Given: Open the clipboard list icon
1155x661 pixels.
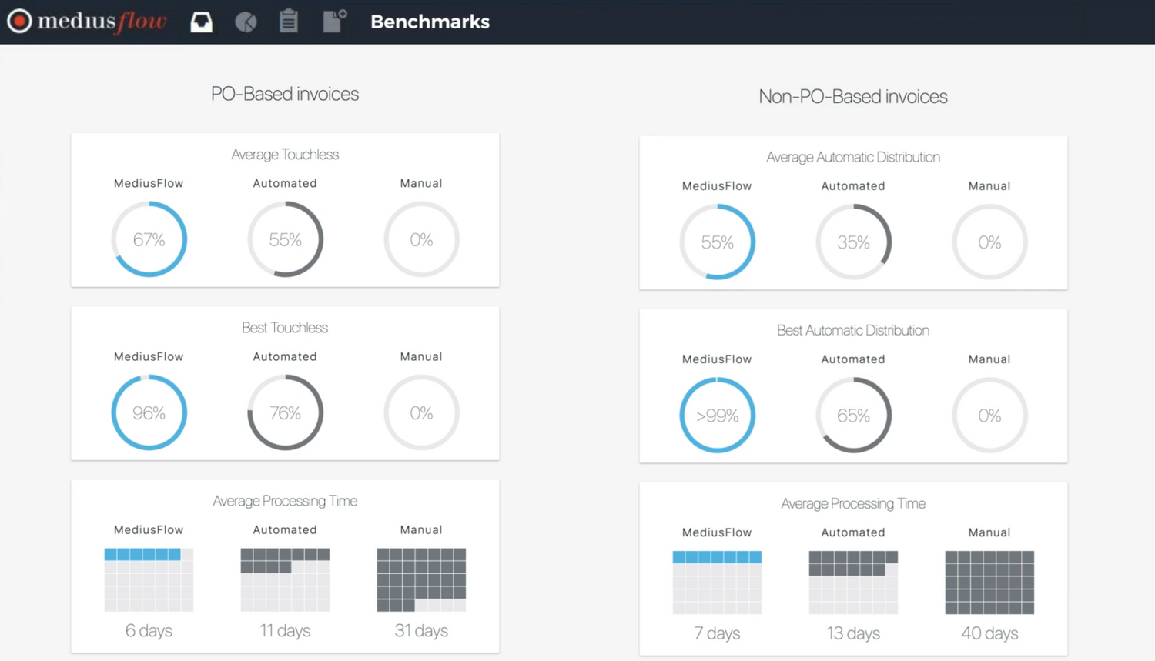Looking at the screenshot, I should coord(289,21).
